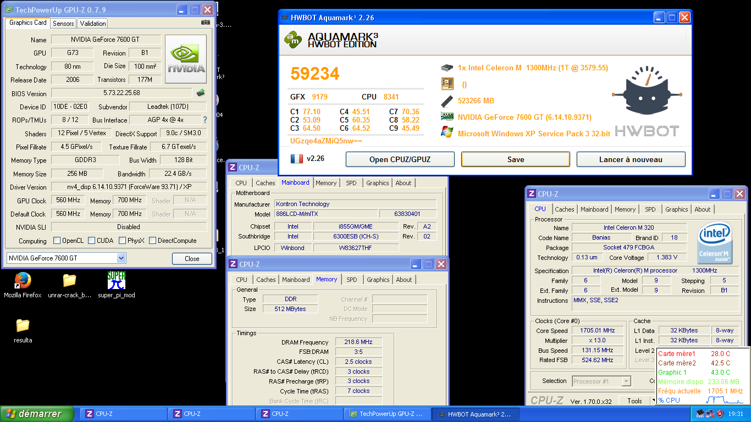Click the Mémoire dispo 233.06 MB reading

(x=699, y=381)
